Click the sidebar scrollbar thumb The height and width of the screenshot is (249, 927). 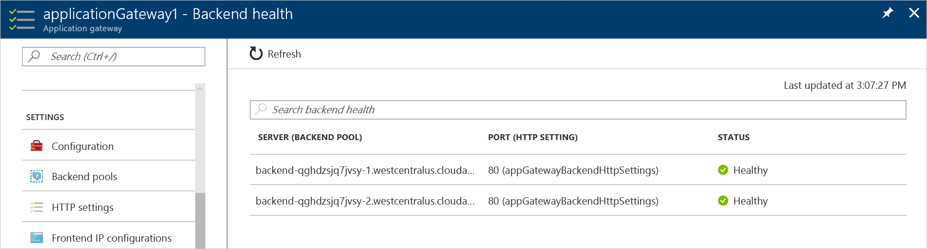tap(200, 220)
